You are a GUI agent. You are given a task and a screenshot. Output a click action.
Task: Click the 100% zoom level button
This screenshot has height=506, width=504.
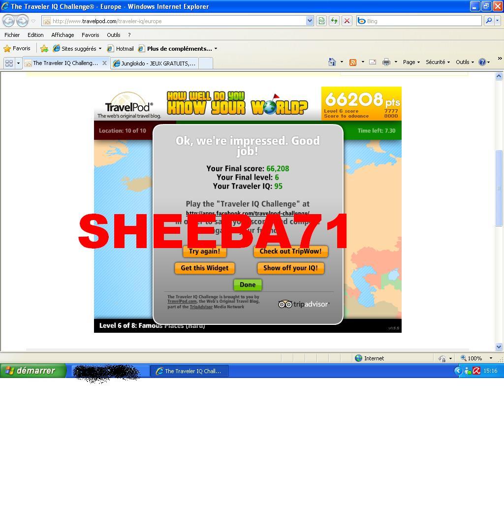point(472,358)
